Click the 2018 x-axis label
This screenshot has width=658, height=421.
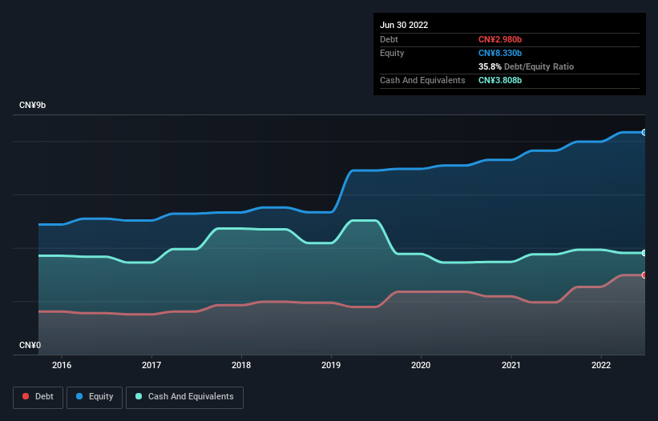click(241, 365)
